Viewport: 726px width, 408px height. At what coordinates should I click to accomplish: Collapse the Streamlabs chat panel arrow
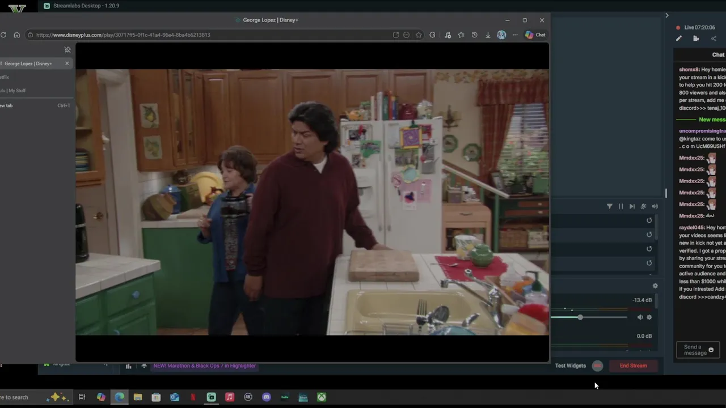click(x=667, y=15)
